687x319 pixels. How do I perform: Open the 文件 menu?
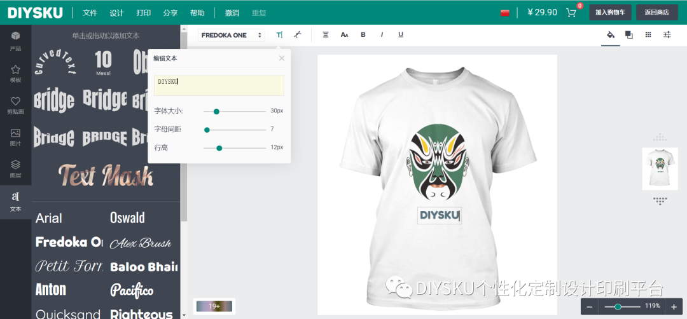(90, 13)
